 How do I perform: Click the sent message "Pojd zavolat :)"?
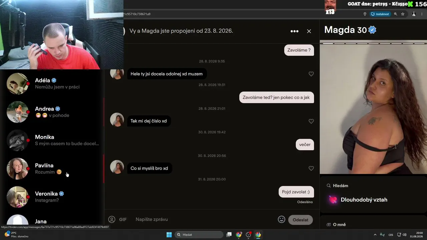(x=296, y=192)
